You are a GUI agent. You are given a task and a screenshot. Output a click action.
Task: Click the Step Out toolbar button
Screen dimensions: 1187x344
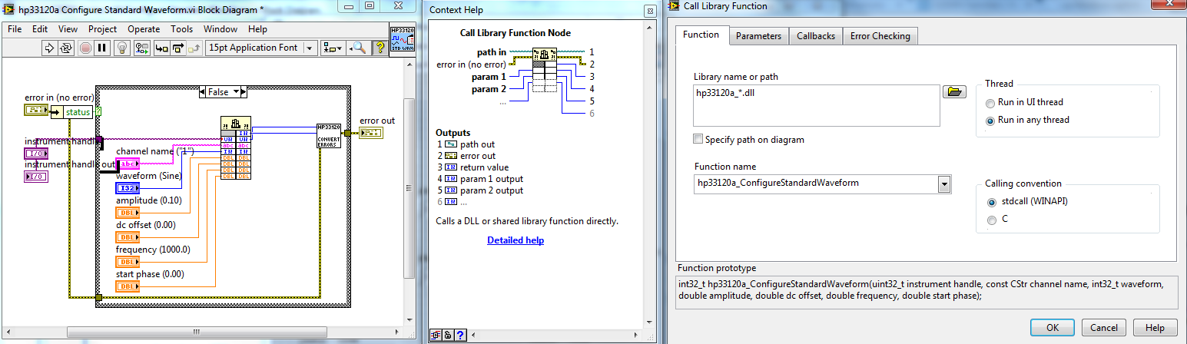195,48
